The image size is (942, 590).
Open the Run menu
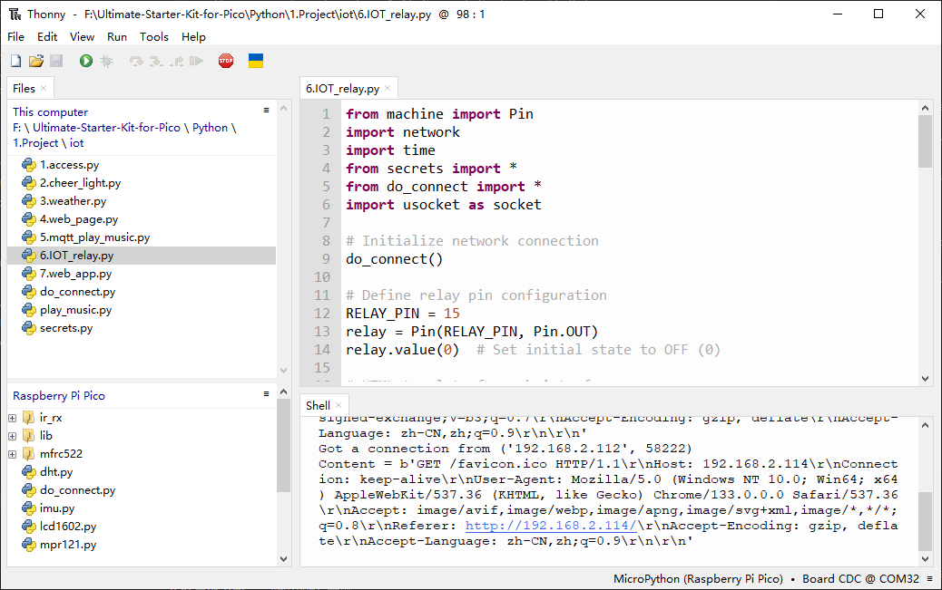pyautogui.click(x=117, y=36)
